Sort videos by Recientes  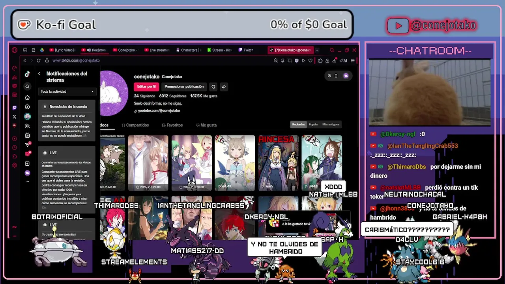click(298, 124)
